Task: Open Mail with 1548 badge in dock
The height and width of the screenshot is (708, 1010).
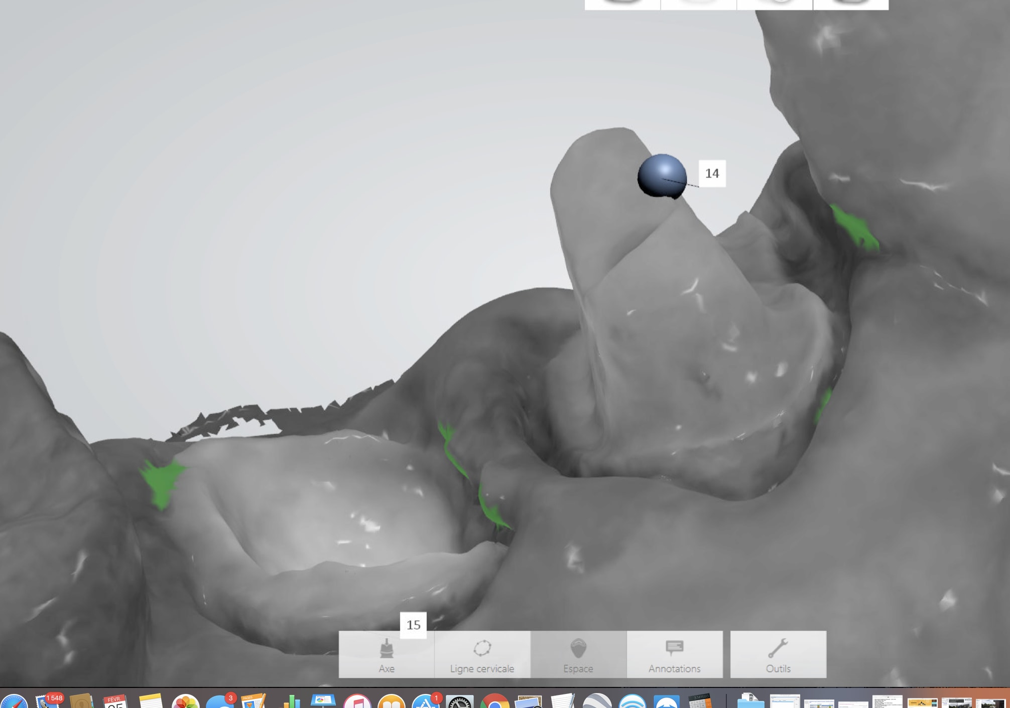Action: (48, 702)
